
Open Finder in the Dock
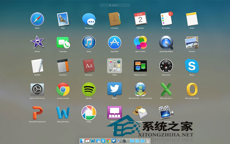[82, 141]
